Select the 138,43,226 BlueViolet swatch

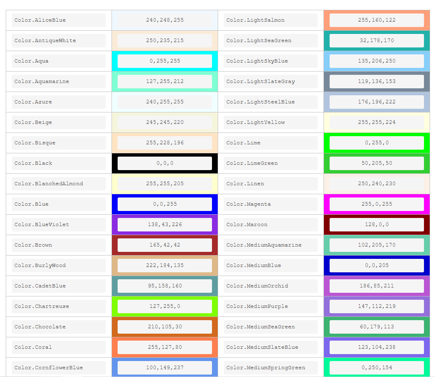[165, 224]
